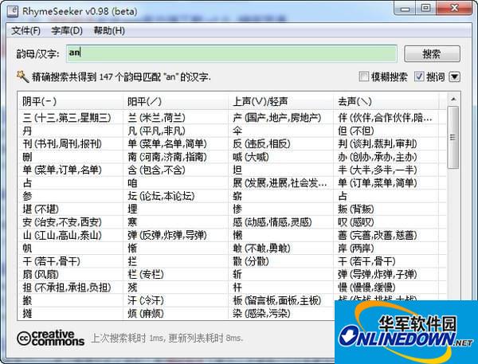The image size is (478, 364).
Task: Select the entry 叹 (感叹)
Action: point(356,222)
